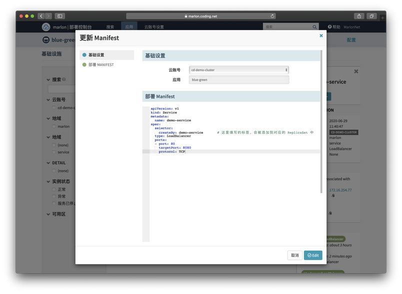The height and width of the screenshot is (294, 402).
Task: Toggle the Safari sidebar button
Action: click(59, 16)
